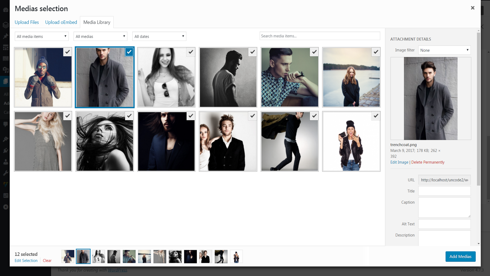This screenshot has width=490, height=276.
Task: Click the Edit Image link
Action: [x=399, y=162]
